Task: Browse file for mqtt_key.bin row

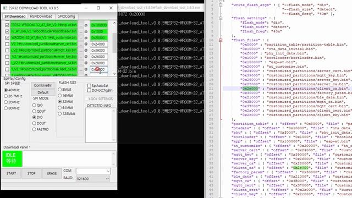Action: [x=81, y=50]
